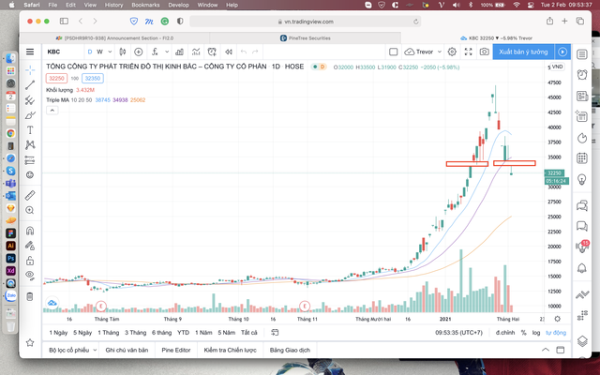Toggle magnet mode
The width and height of the screenshot is (600, 375).
(x=30, y=231)
